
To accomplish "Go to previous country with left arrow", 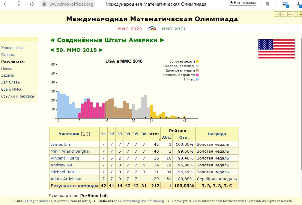I will tap(52, 40).
